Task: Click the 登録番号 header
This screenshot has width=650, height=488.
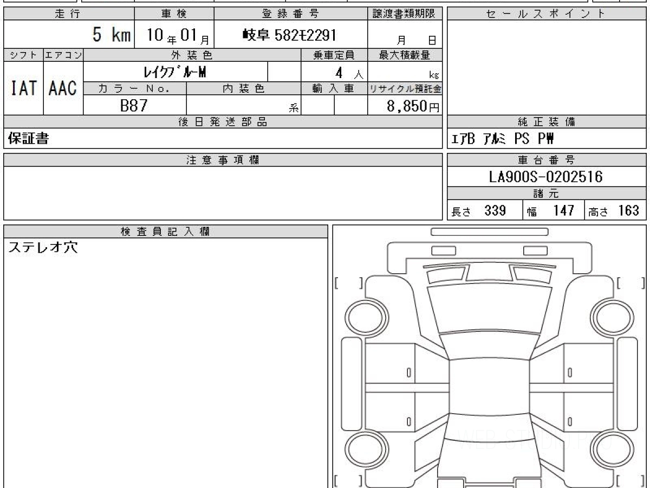Action: tap(290, 14)
